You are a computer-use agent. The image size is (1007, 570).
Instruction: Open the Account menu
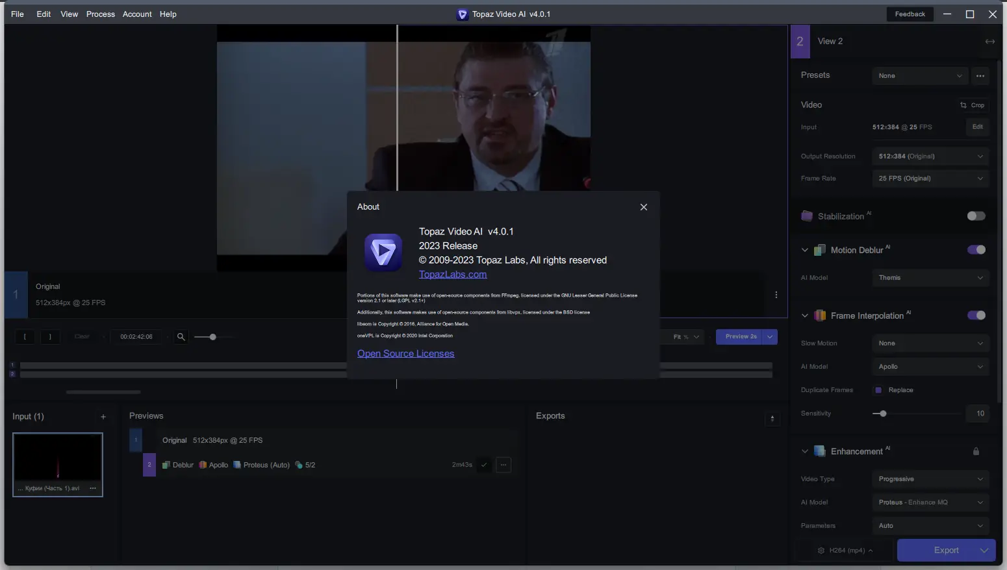click(x=137, y=14)
